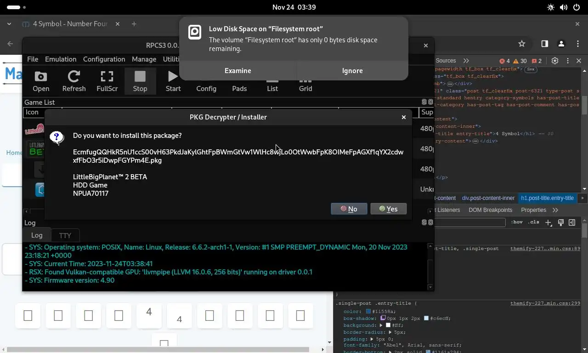Toggle the browser side panel icon
588x353 pixels.
(544, 44)
